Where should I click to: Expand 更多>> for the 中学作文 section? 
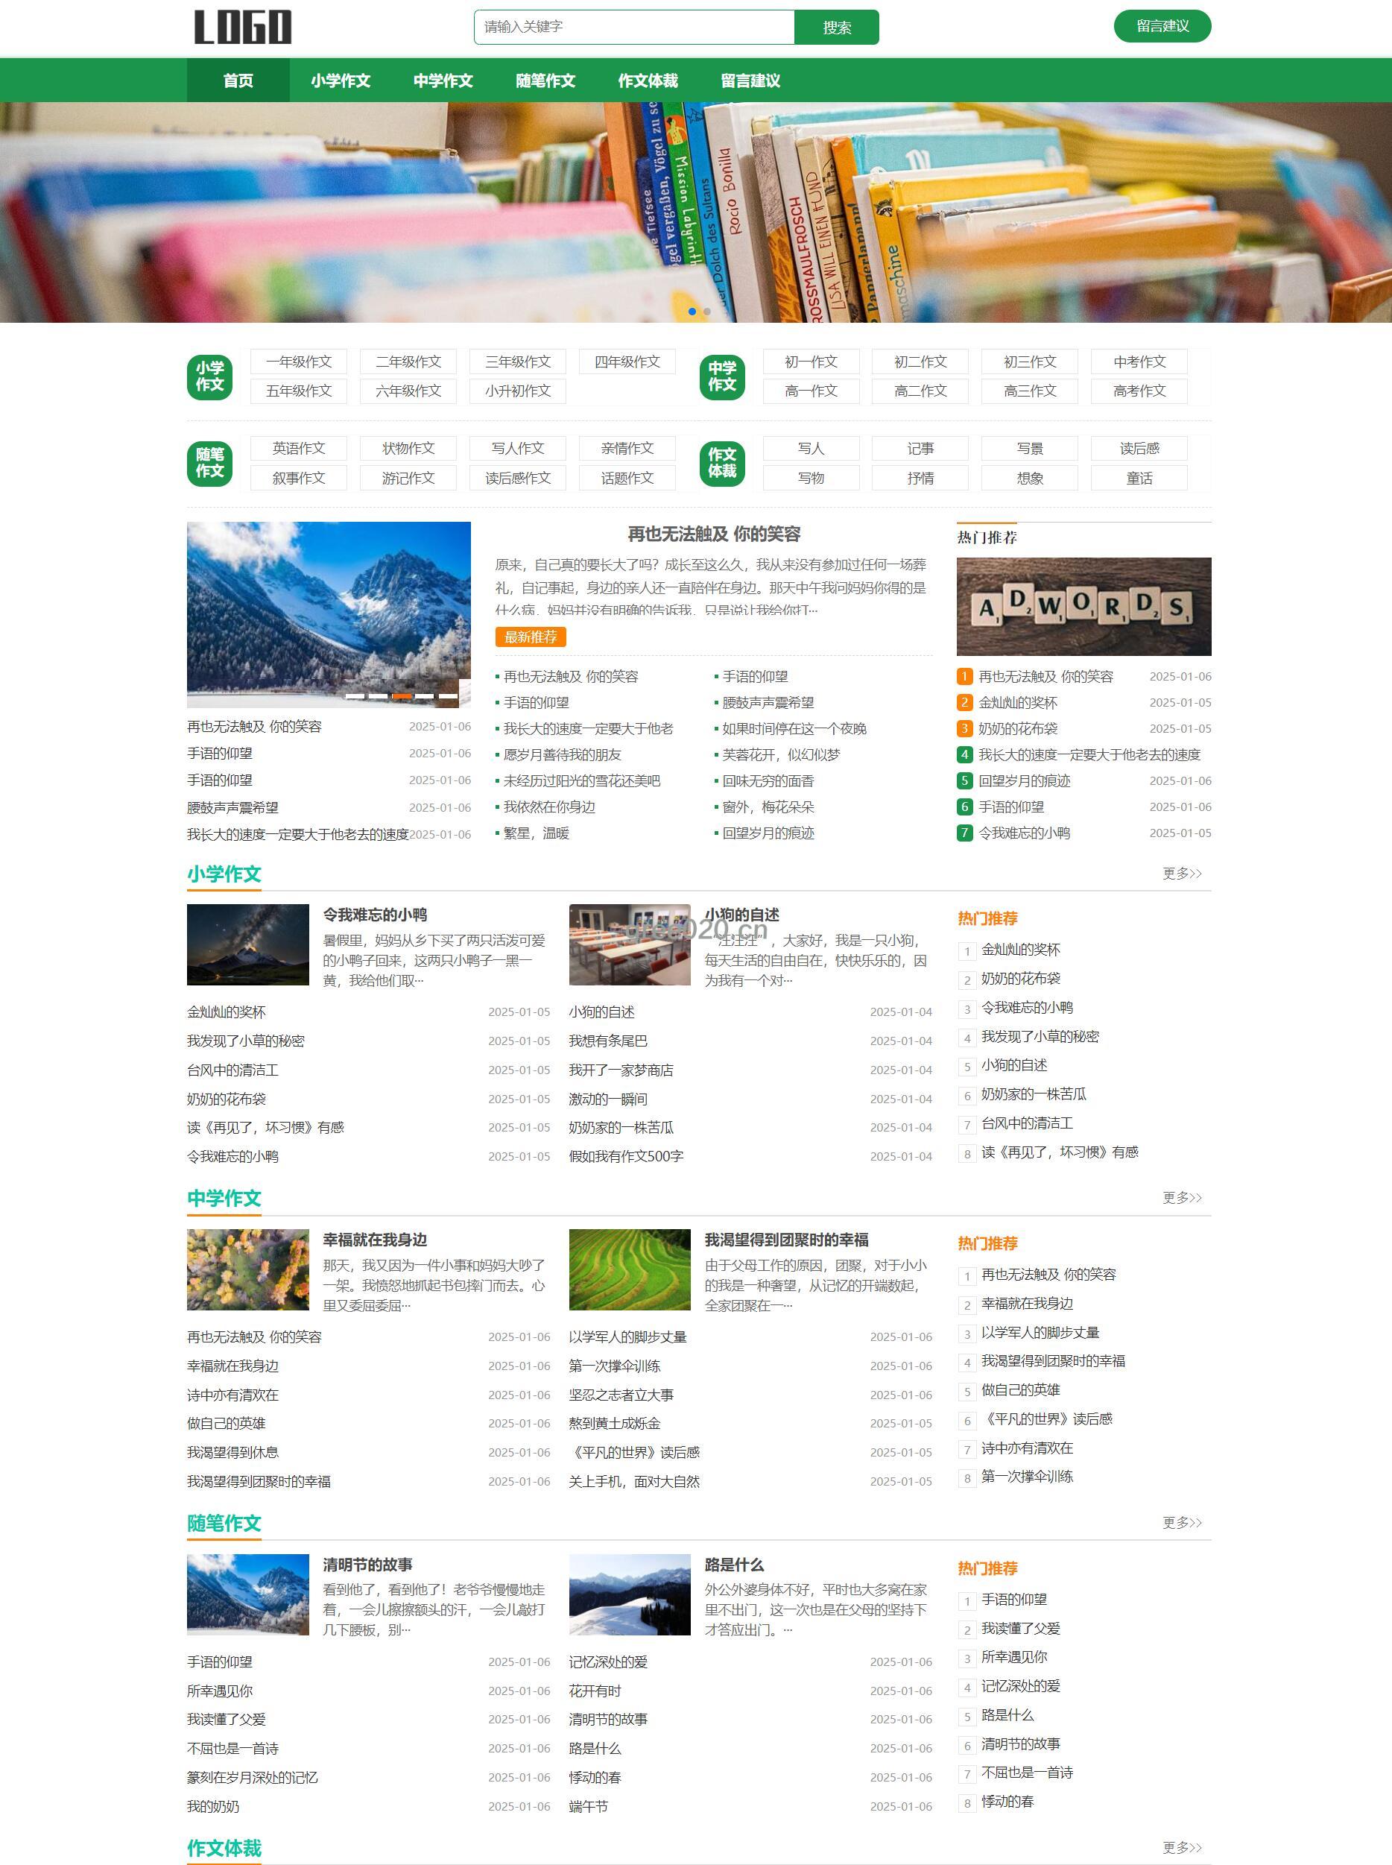pos(1181,1198)
